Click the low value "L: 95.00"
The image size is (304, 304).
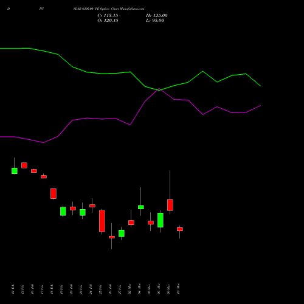(155, 21)
